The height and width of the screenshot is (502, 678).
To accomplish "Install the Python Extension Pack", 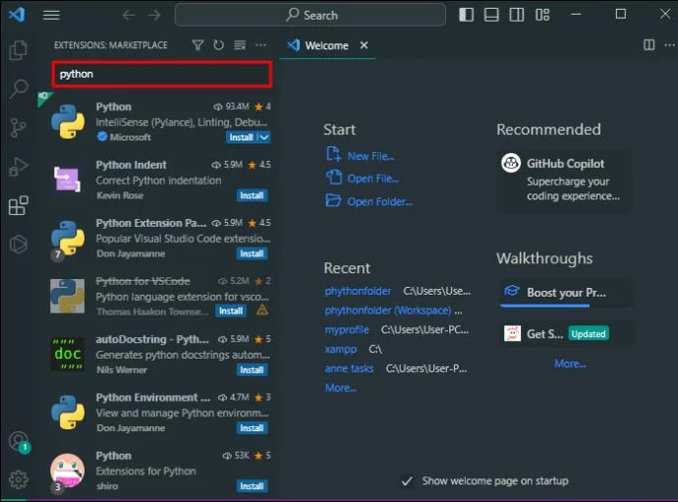I will pyautogui.click(x=252, y=253).
